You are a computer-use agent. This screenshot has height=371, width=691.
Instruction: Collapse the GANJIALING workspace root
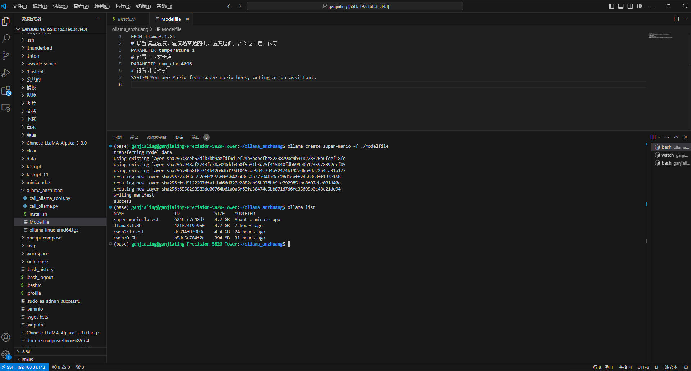click(x=60, y=29)
